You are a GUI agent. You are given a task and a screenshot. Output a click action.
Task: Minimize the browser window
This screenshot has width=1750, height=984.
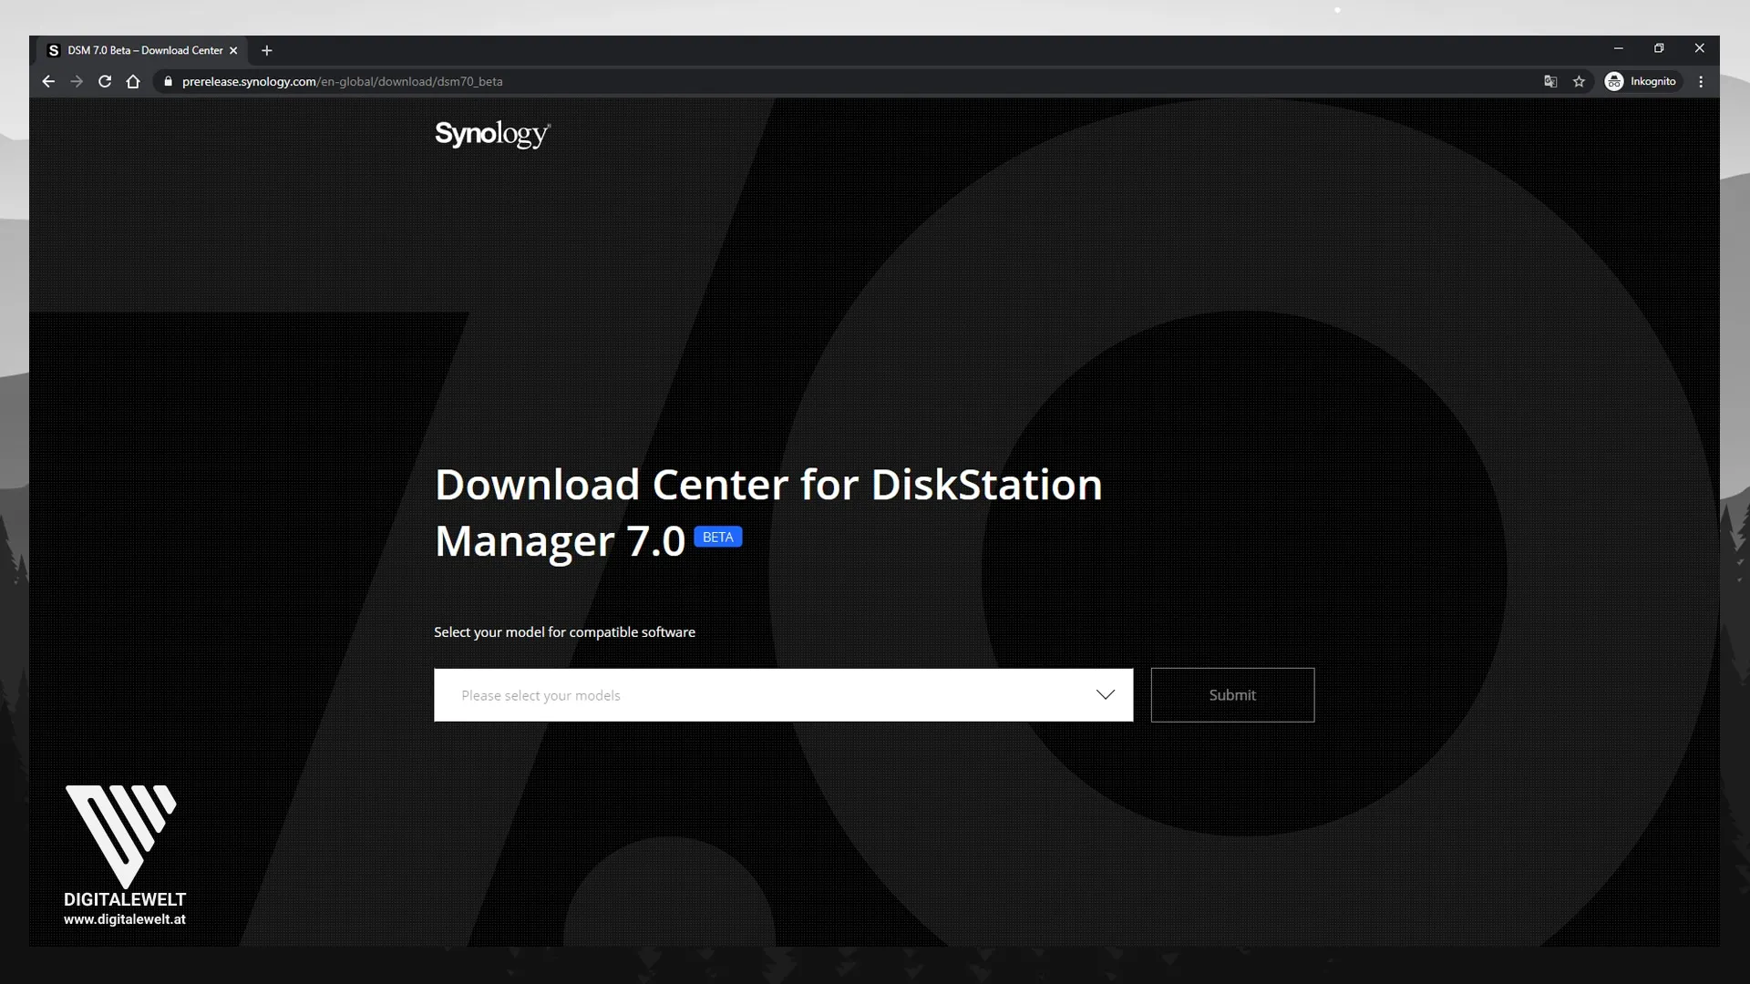tap(1619, 48)
